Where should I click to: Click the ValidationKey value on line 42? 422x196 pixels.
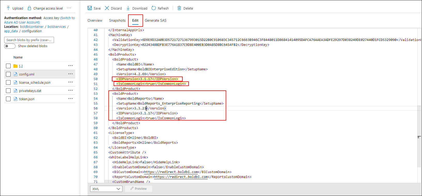[x=269, y=40]
